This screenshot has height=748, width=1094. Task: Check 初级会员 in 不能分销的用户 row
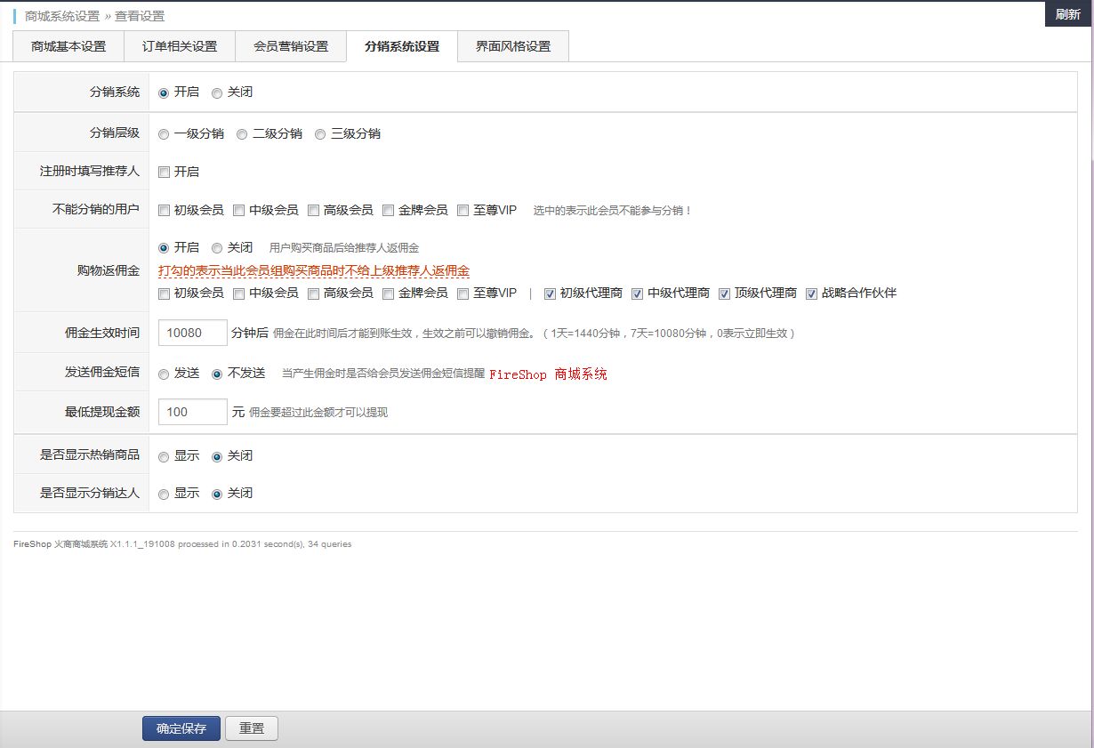164,211
